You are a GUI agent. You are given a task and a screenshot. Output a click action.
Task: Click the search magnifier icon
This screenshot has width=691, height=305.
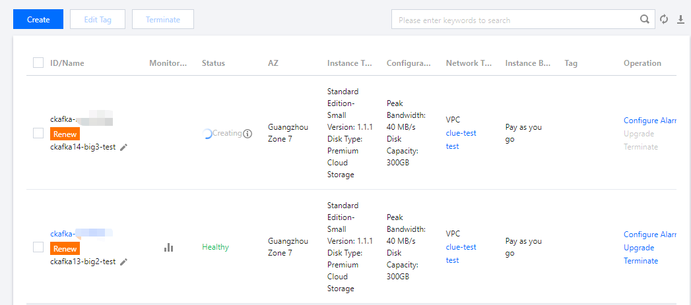point(645,20)
